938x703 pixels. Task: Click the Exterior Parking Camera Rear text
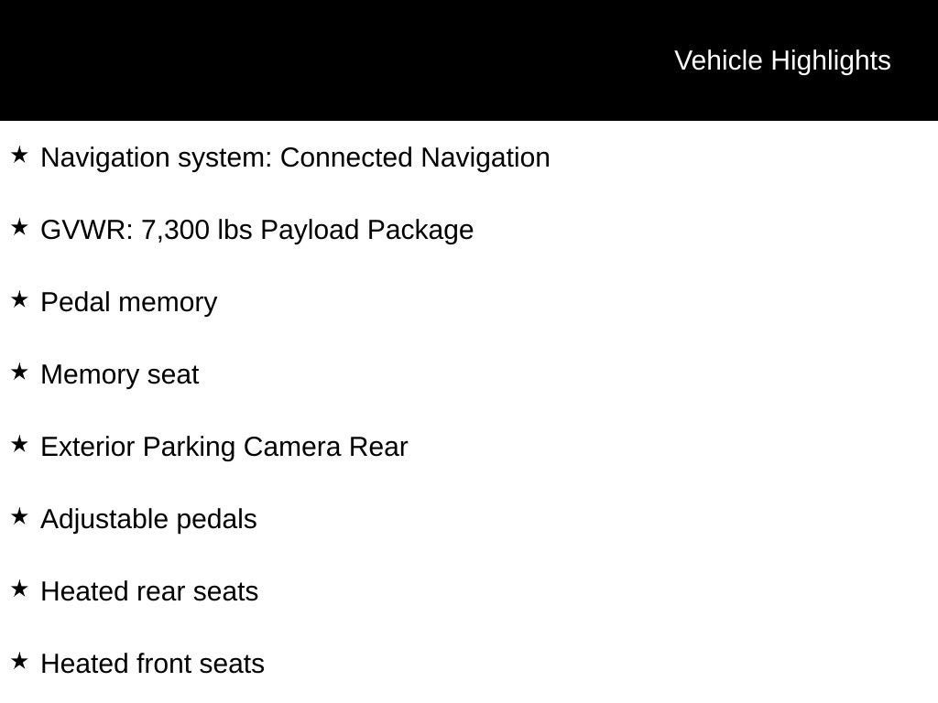click(224, 447)
